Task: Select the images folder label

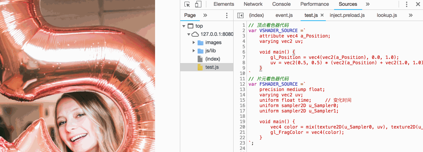Action: coord(213,42)
